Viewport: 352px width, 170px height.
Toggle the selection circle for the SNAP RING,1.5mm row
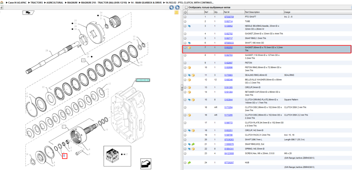pyautogui.click(x=185, y=38)
